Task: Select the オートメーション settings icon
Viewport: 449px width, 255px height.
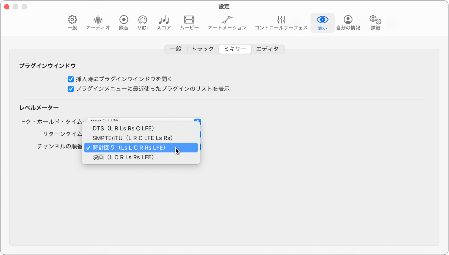Action: [x=227, y=22]
